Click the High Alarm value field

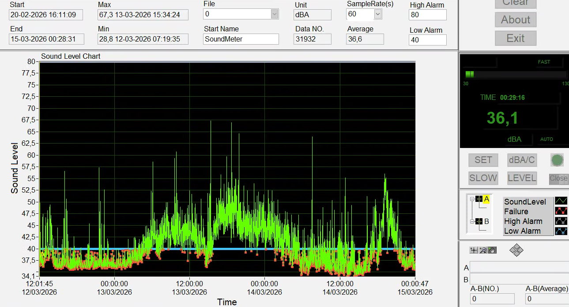point(428,15)
